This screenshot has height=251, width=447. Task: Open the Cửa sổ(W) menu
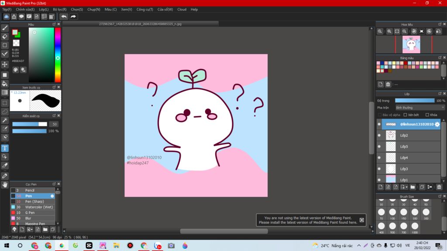[x=165, y=10]
